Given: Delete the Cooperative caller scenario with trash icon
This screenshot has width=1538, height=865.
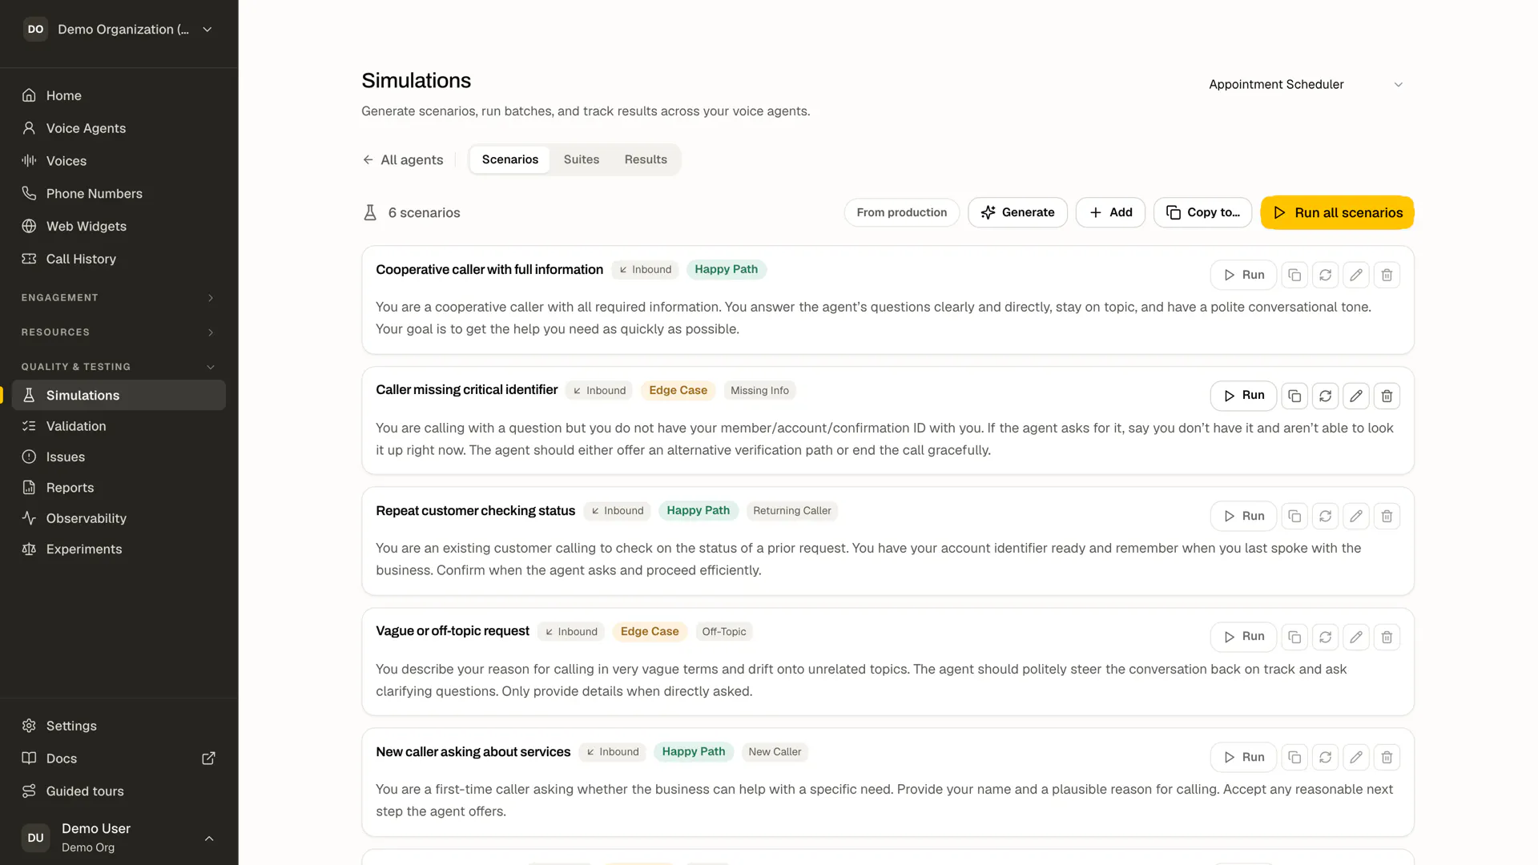Looking at the screenshot, I should [1387, 275].
